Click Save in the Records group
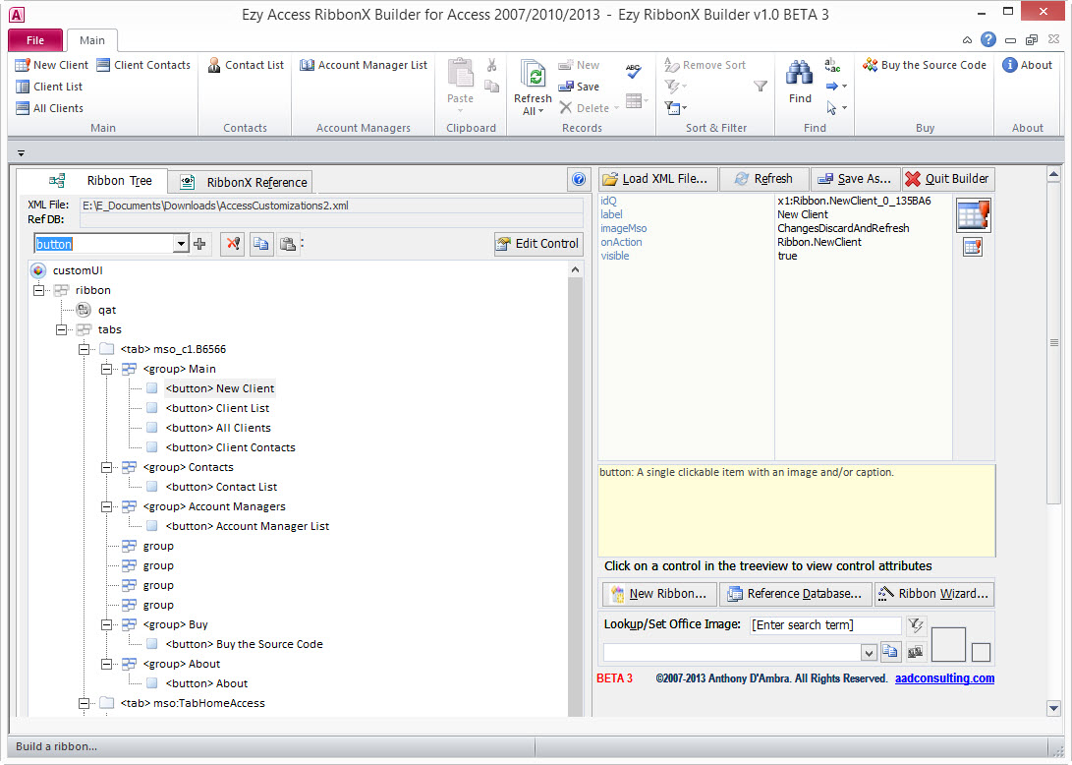Viewport: 1072px width, 765px height. pos(579,87)
